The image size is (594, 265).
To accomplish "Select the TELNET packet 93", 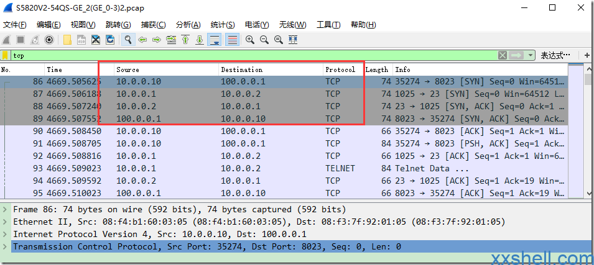I will tap(284, 168).
